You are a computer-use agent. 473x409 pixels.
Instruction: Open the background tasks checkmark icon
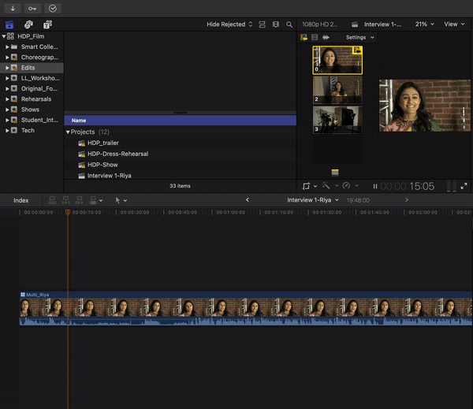coord(52,8)
